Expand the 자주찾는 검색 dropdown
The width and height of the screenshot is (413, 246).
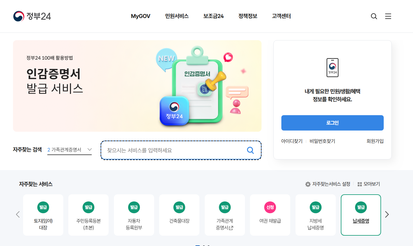(70, 150)
